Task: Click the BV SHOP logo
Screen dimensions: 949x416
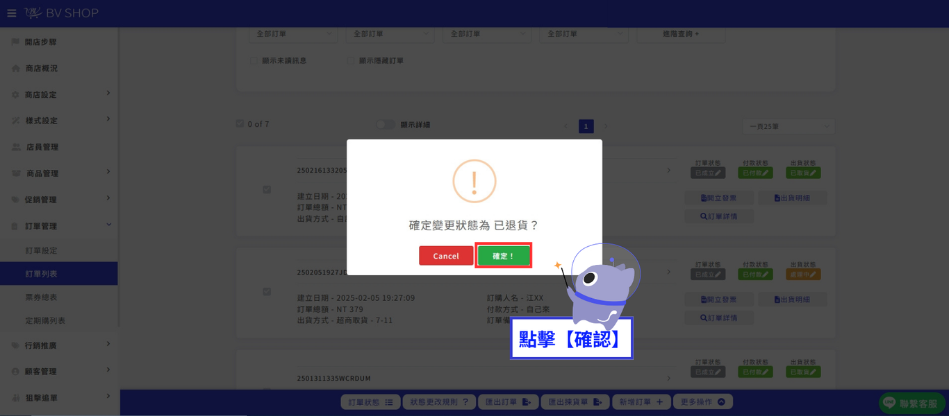Action: point(61,13)
